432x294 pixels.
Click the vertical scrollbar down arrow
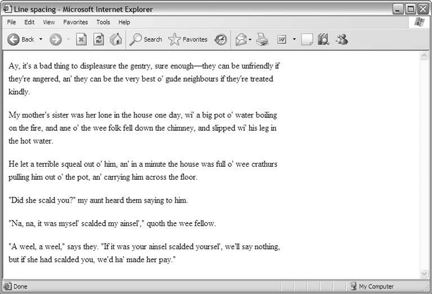pos(424,274)
